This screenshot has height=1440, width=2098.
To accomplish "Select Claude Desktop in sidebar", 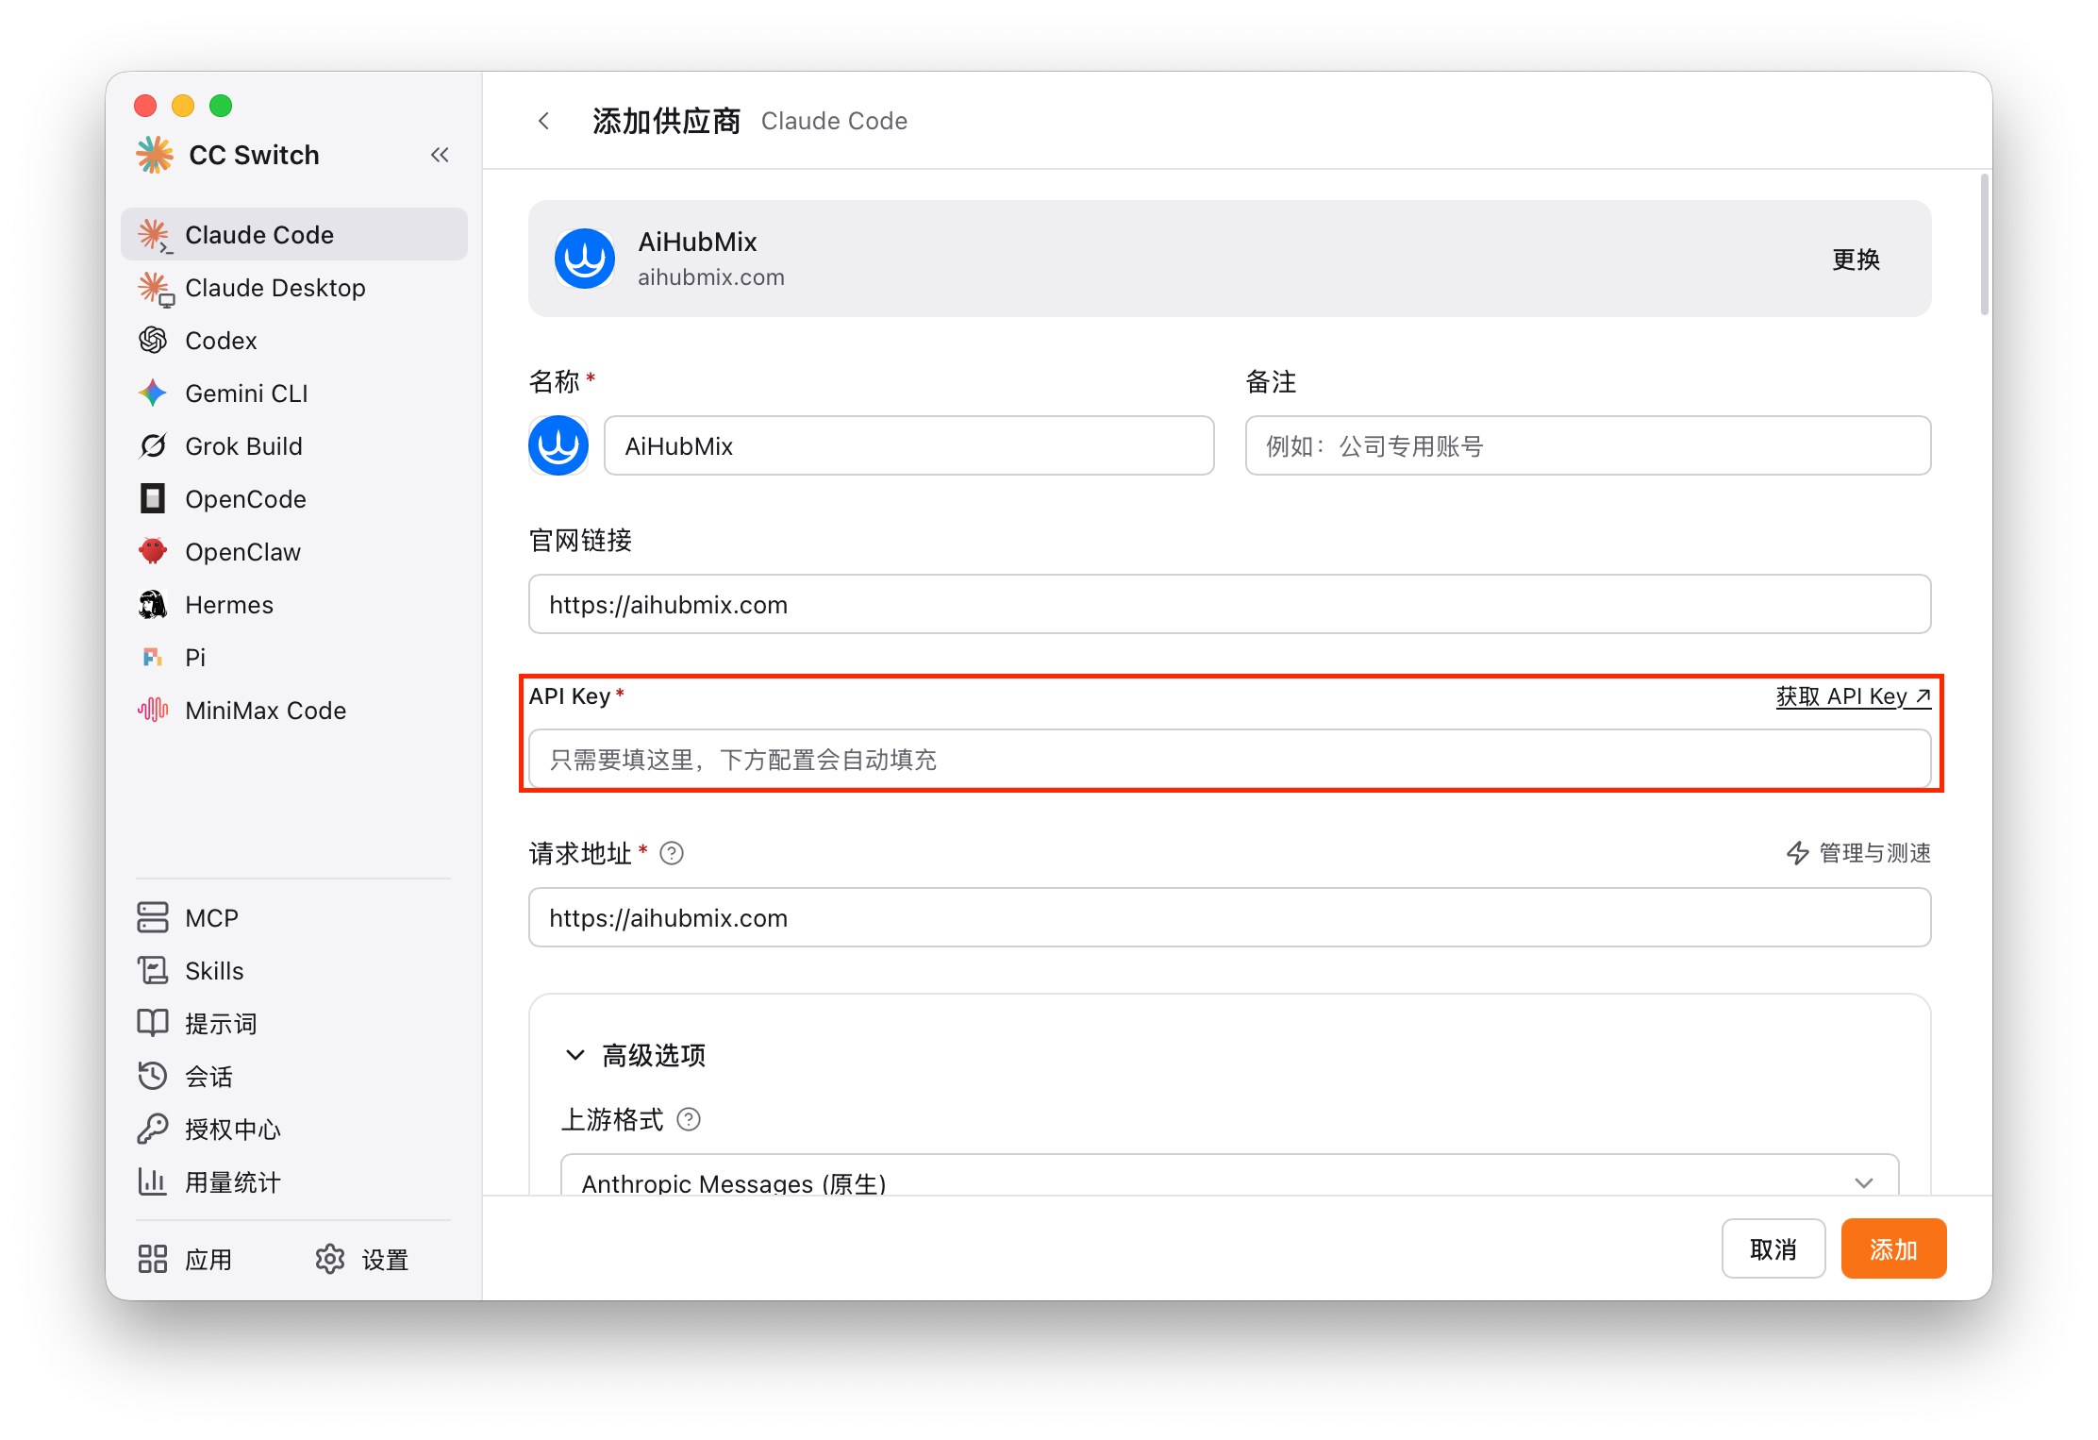I will [294, 288].
